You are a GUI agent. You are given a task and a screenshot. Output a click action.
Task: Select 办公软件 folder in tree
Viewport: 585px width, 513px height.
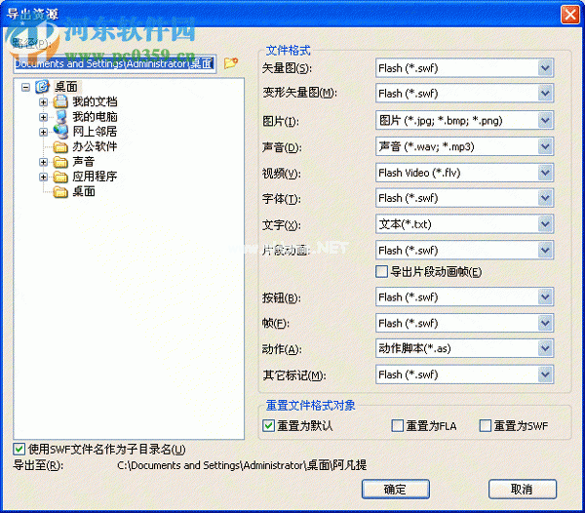click(95, 146)
